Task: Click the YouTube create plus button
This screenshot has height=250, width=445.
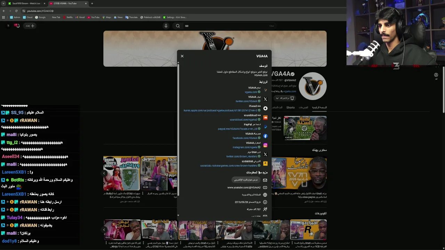Action: tap(30, 26)
